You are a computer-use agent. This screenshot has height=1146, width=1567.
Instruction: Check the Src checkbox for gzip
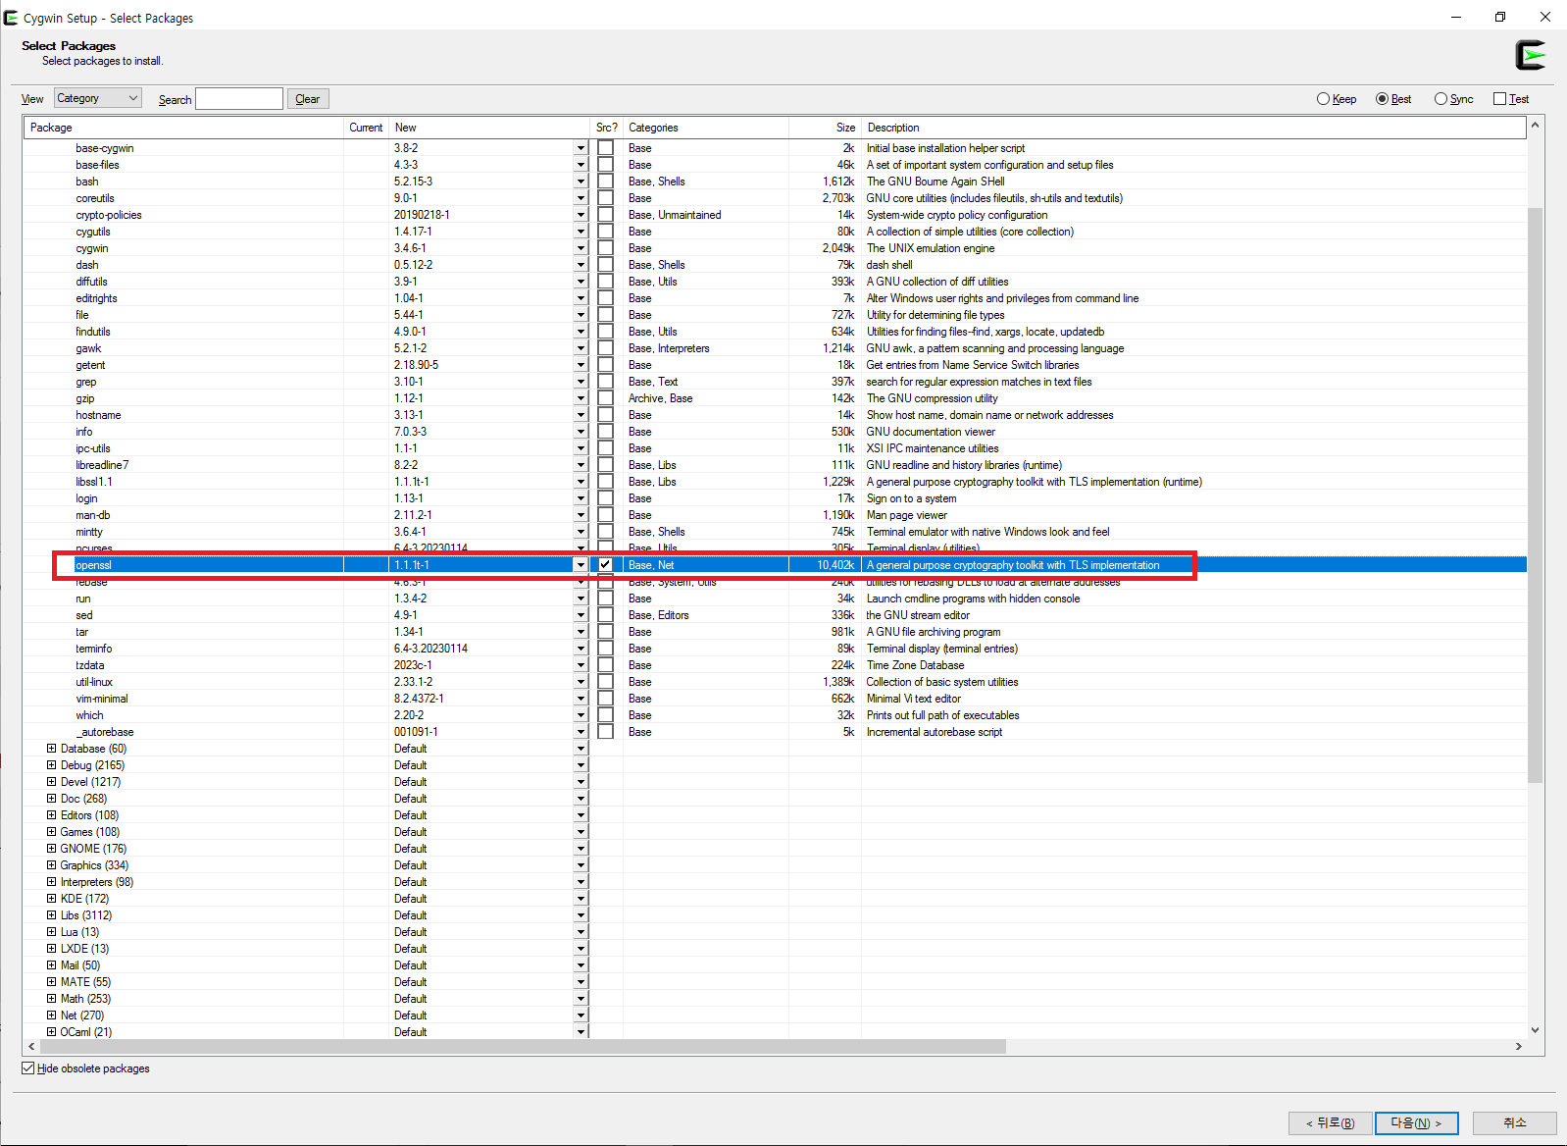point(606,398)
